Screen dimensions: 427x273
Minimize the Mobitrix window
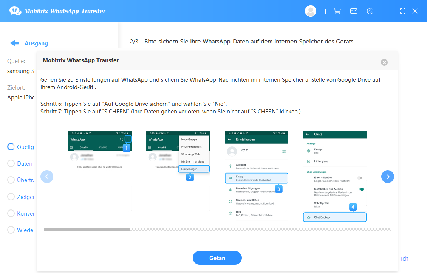(390, 11)
